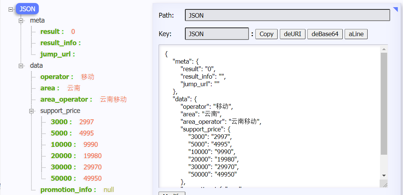Select the JSON root label

pos(27,9)
